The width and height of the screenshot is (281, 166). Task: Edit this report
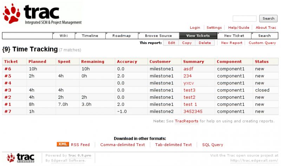(x=171, y=43)
